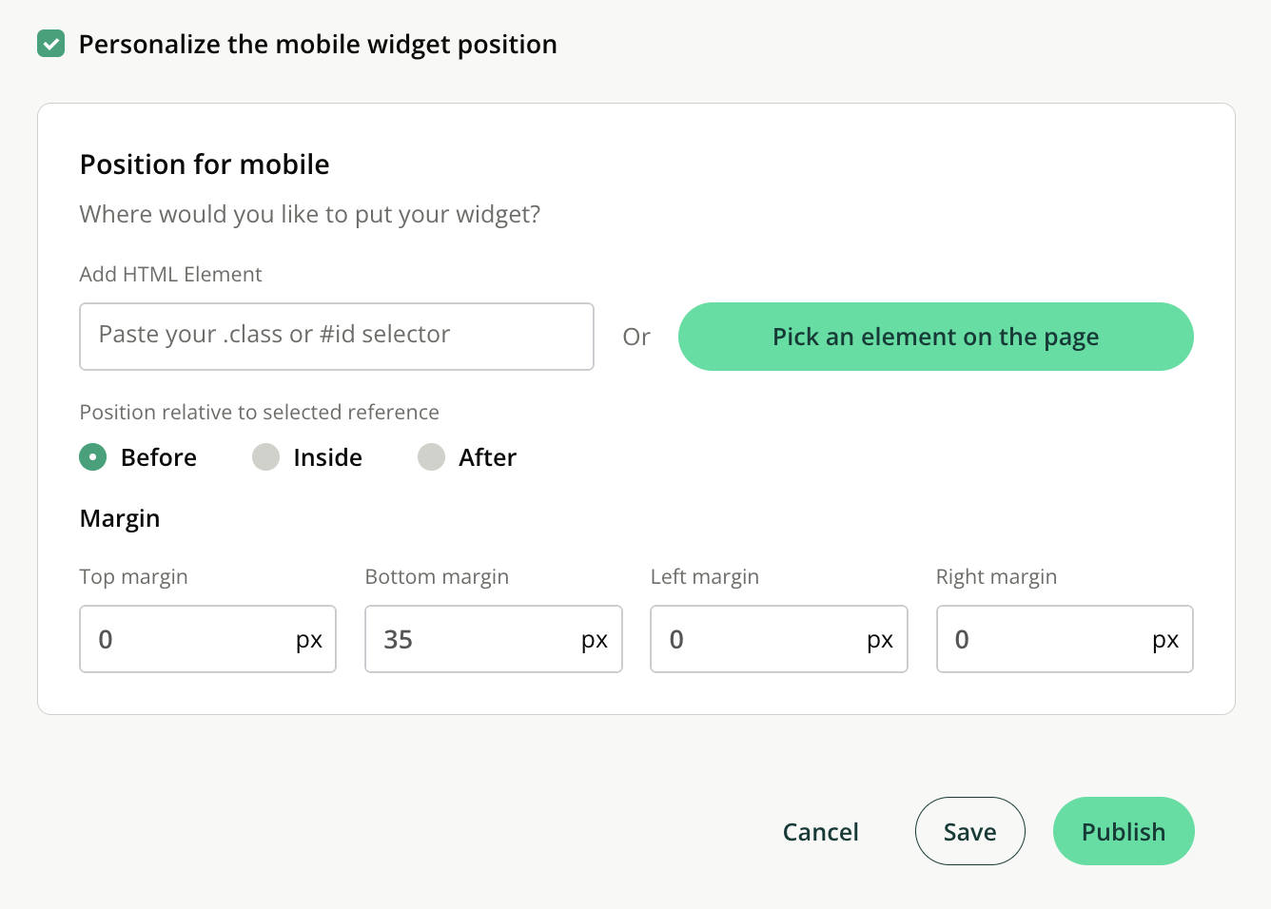The width and height of the screenshot is (1271, 909).
Task: Click the px unit in Right margin
Action: pos(1165,641)
